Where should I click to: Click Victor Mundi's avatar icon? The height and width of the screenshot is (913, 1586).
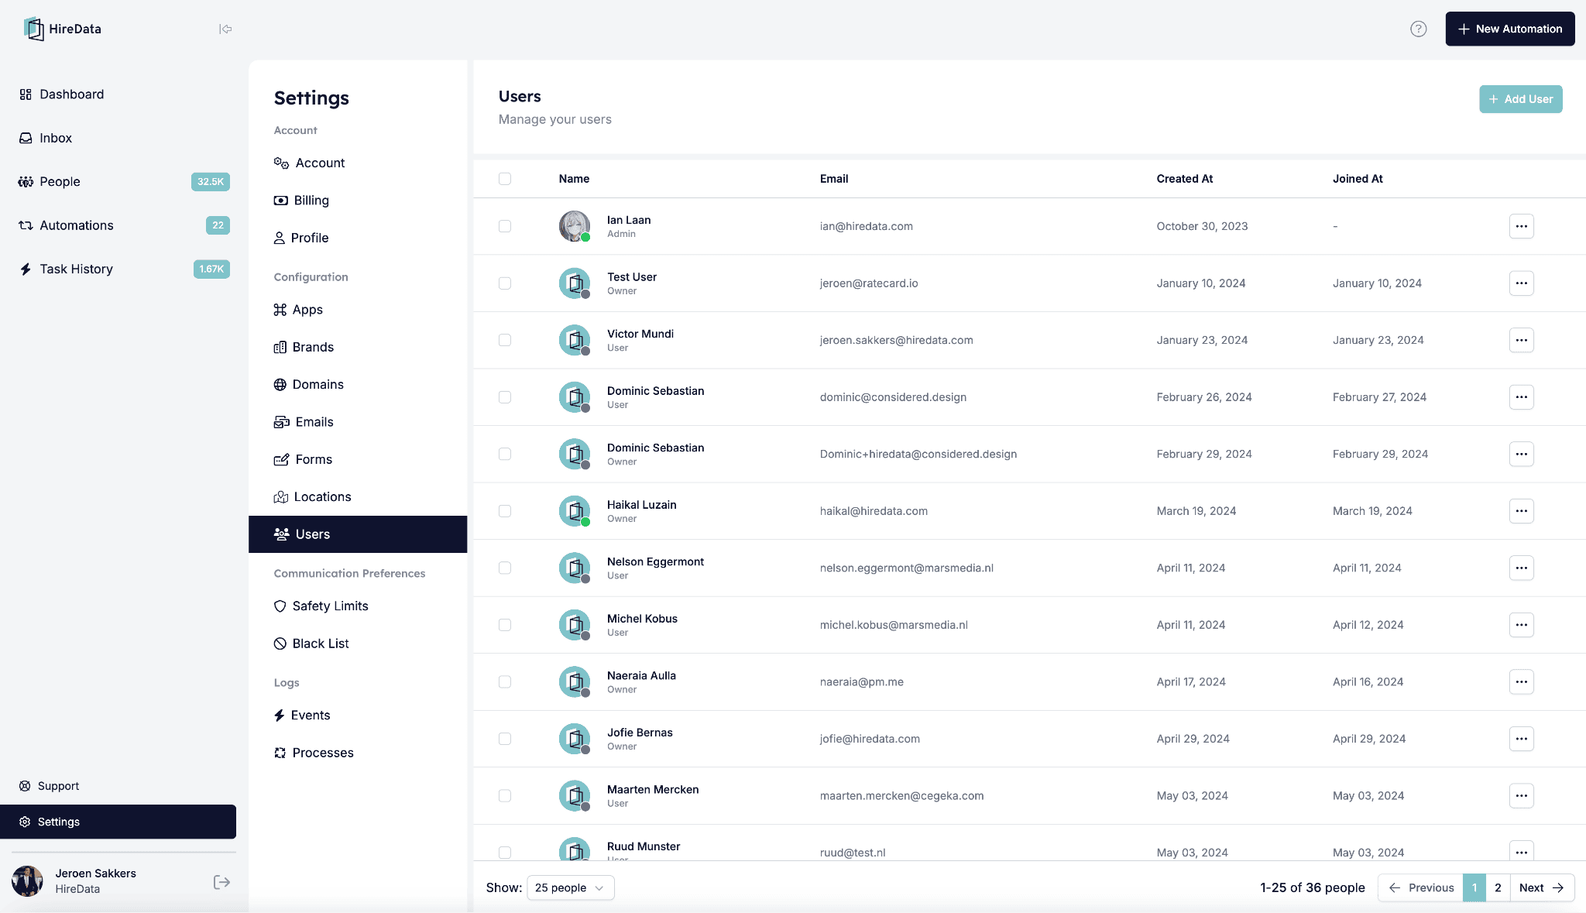click(x=575, y=340)
